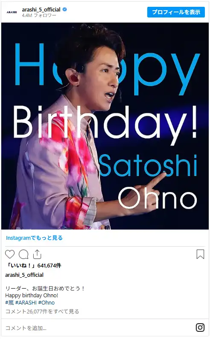
Task: Open the ARASHI profile avatar
Action: point(12,12)
